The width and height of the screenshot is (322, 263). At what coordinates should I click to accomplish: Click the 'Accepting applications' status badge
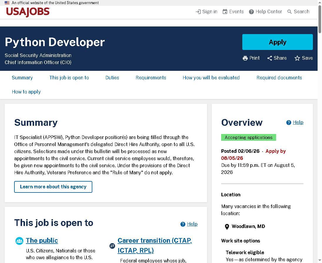[x=248, y=138]
